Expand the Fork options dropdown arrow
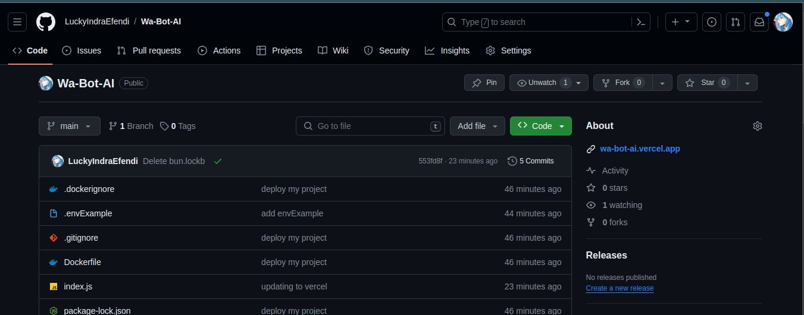This screenshot has width=804, height=315. coord(662,83)
